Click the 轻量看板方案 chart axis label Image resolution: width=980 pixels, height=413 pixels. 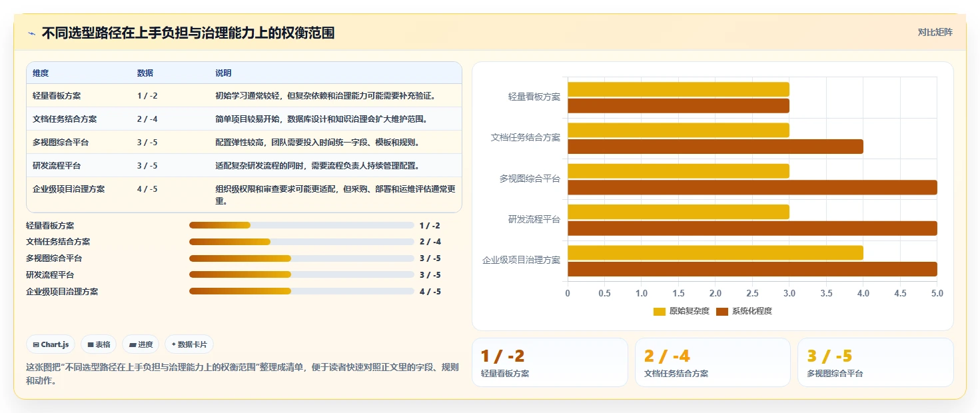(534, 97)
